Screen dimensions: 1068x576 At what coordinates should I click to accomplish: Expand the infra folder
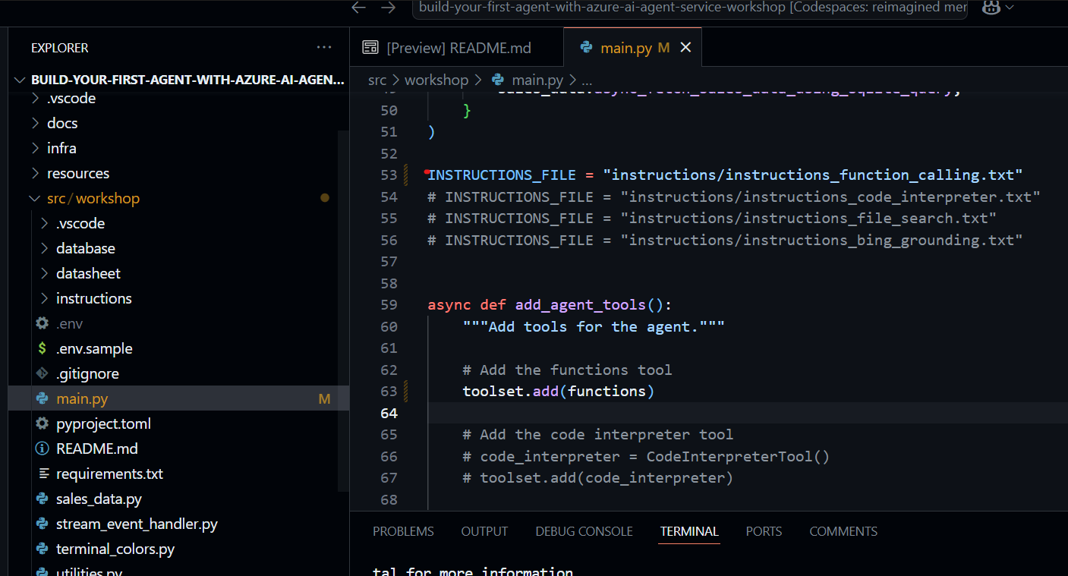pyautogui.click(x=61, y=148)
